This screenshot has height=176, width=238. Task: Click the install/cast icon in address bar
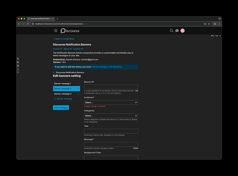point(205,24)
